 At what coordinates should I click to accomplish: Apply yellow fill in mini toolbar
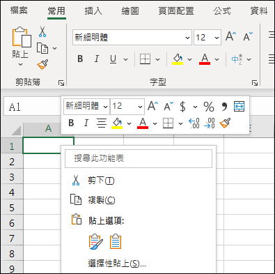pos(117,123)
